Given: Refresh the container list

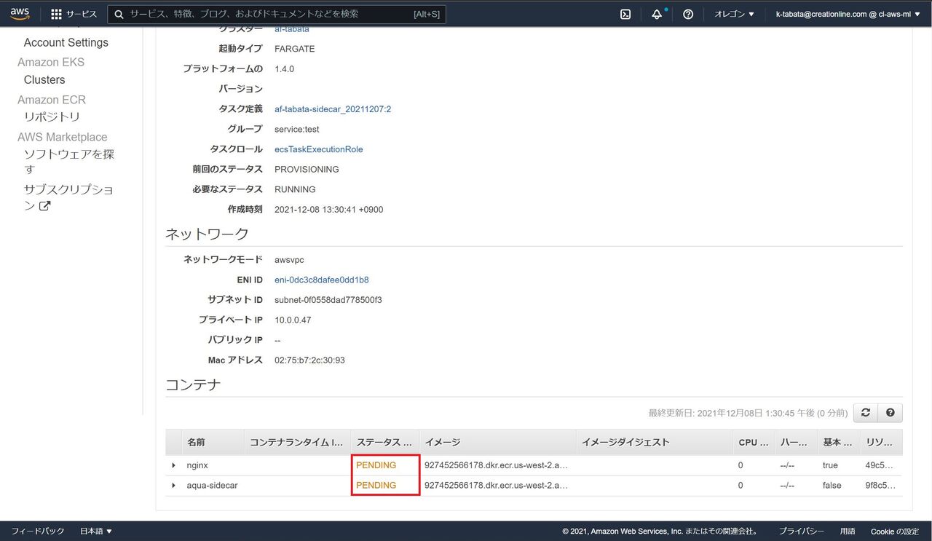Looking at the screenshot, I should coord(866,413).
